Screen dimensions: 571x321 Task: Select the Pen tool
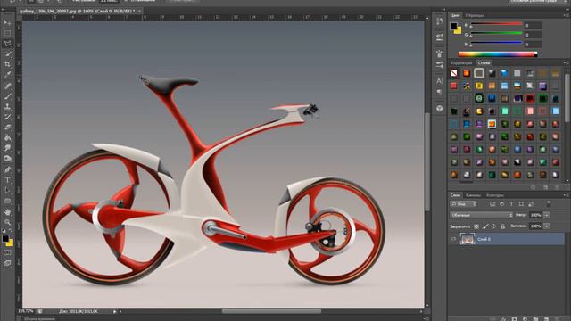pos(7,169)
